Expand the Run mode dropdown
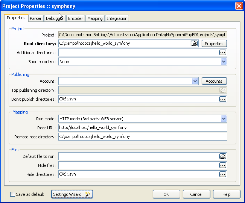This screenshot has width=245, height=203. click(x=224, y=119)
